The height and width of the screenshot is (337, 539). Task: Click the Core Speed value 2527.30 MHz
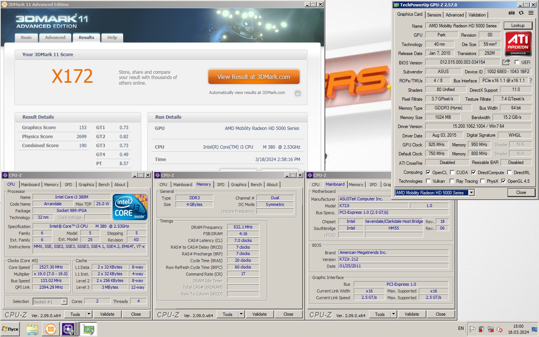(51, 267)
